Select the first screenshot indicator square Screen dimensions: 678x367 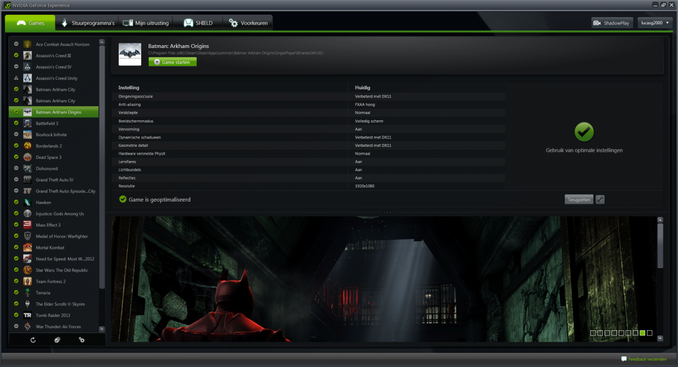(x=593, y=333)
